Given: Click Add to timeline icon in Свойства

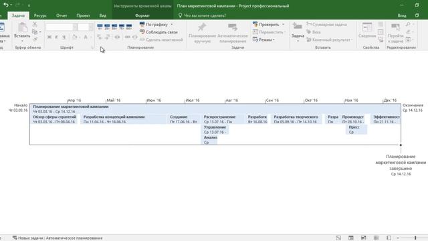Looking at the screenshot, I should 381,39.
